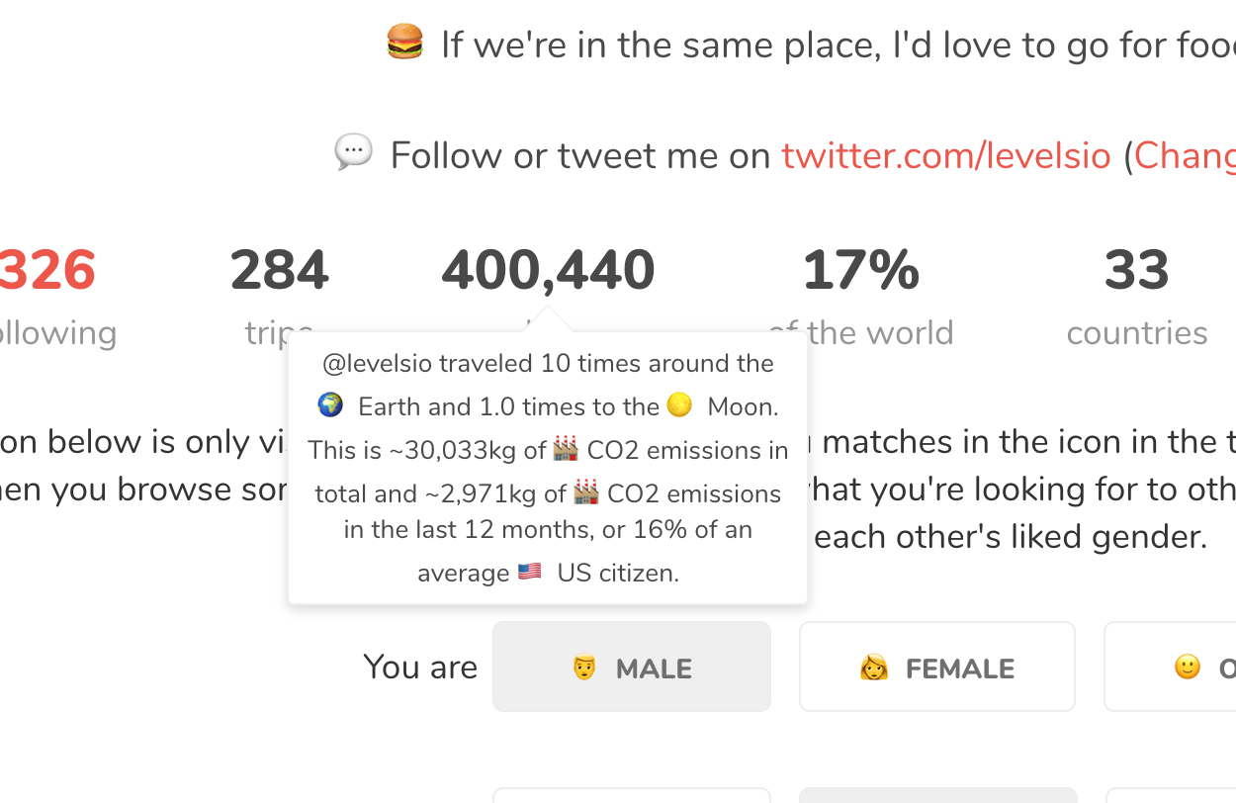Click the Earth globe emoji in tooltip
Viewport: 1236px width, 803px height.
(x=330, y=405)
